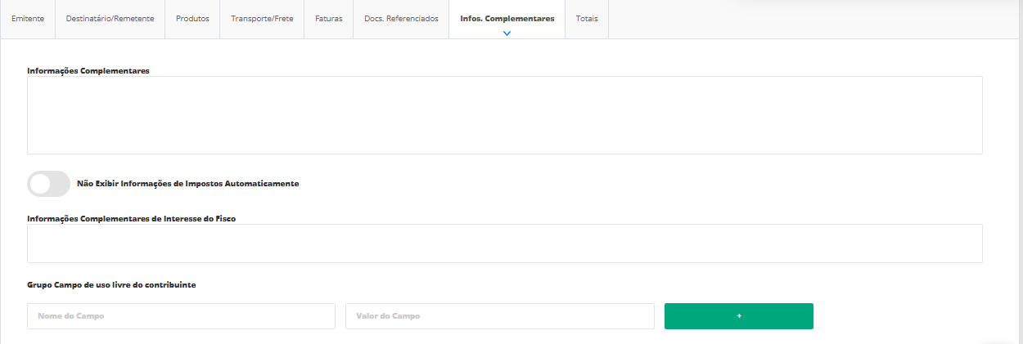Click the chevron below Infos. Complementares
Viewport: 1023px width, 344px height.
507,34
